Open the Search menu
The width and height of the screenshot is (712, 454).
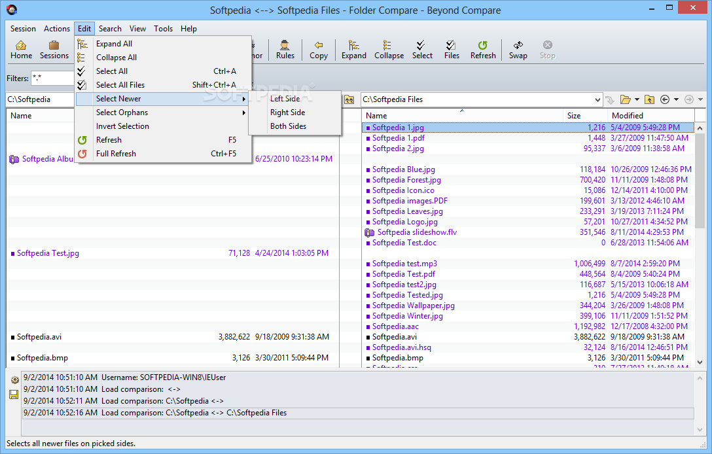(110, 29)
